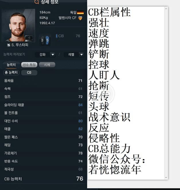Viewport: 180px width, 190px height.
Task: Click the blue right foot rating 5 icon
Action: 47,40
